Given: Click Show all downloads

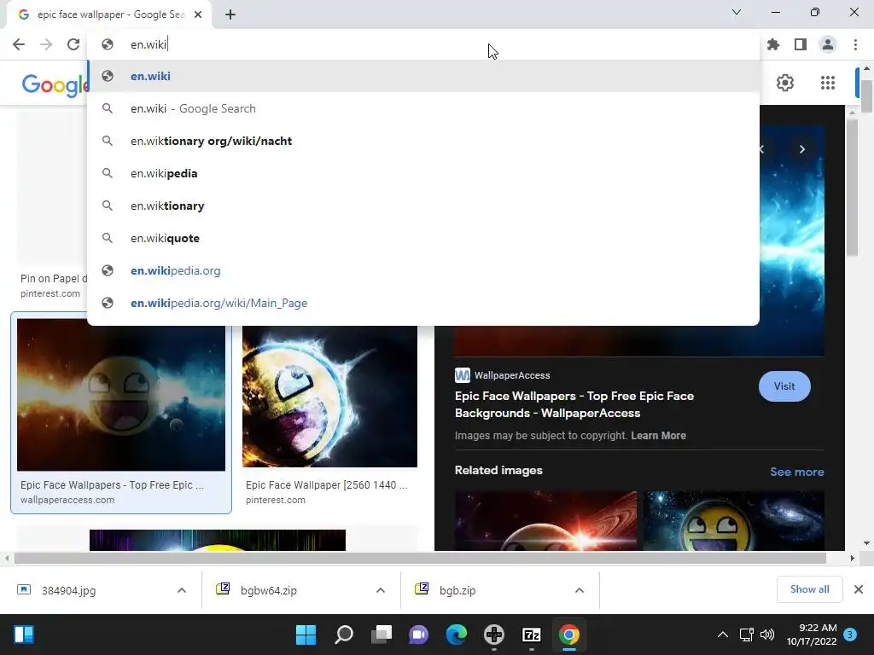Looking at the screenshot, I should click(809, 589).
